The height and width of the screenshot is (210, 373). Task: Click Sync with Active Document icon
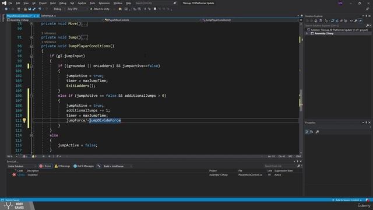332,21
